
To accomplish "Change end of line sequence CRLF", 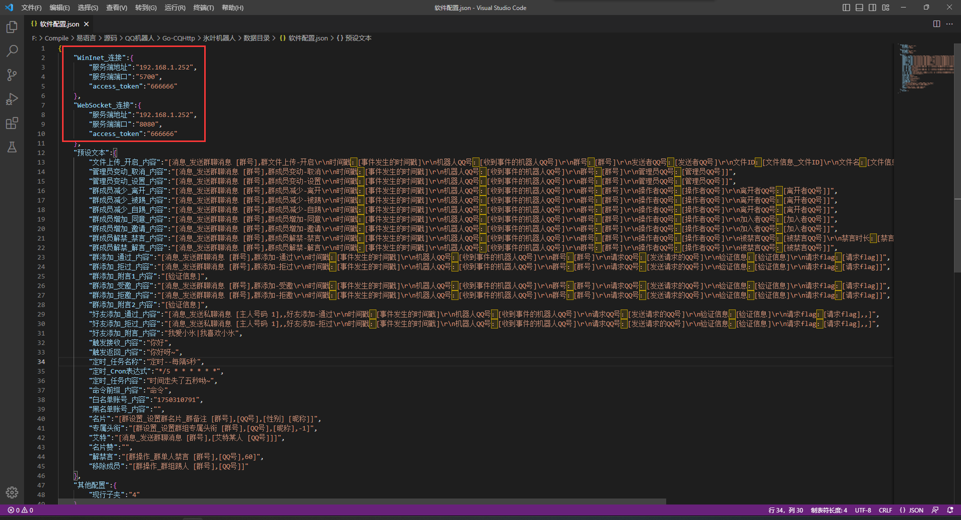I will tap(885, 510).
